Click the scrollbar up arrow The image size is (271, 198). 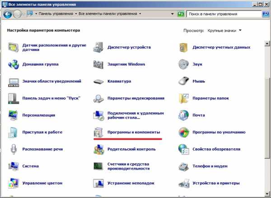(267, 43)
